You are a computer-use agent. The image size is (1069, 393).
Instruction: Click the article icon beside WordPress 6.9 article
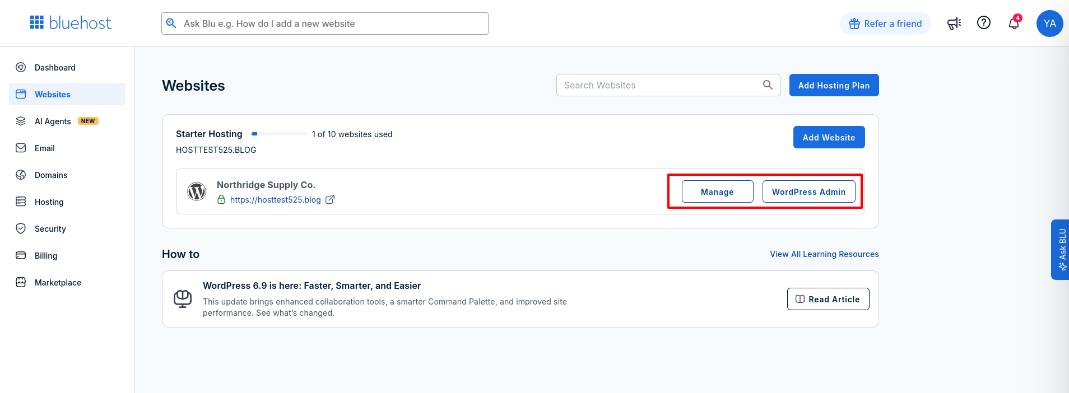coord(183,299)
